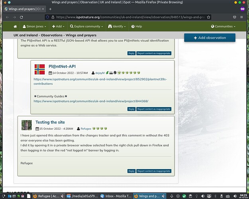This screenshot has height=199, width=249.
Task: Click the first plant reputation icon after Refugee
Action: [x=94, y=129]
